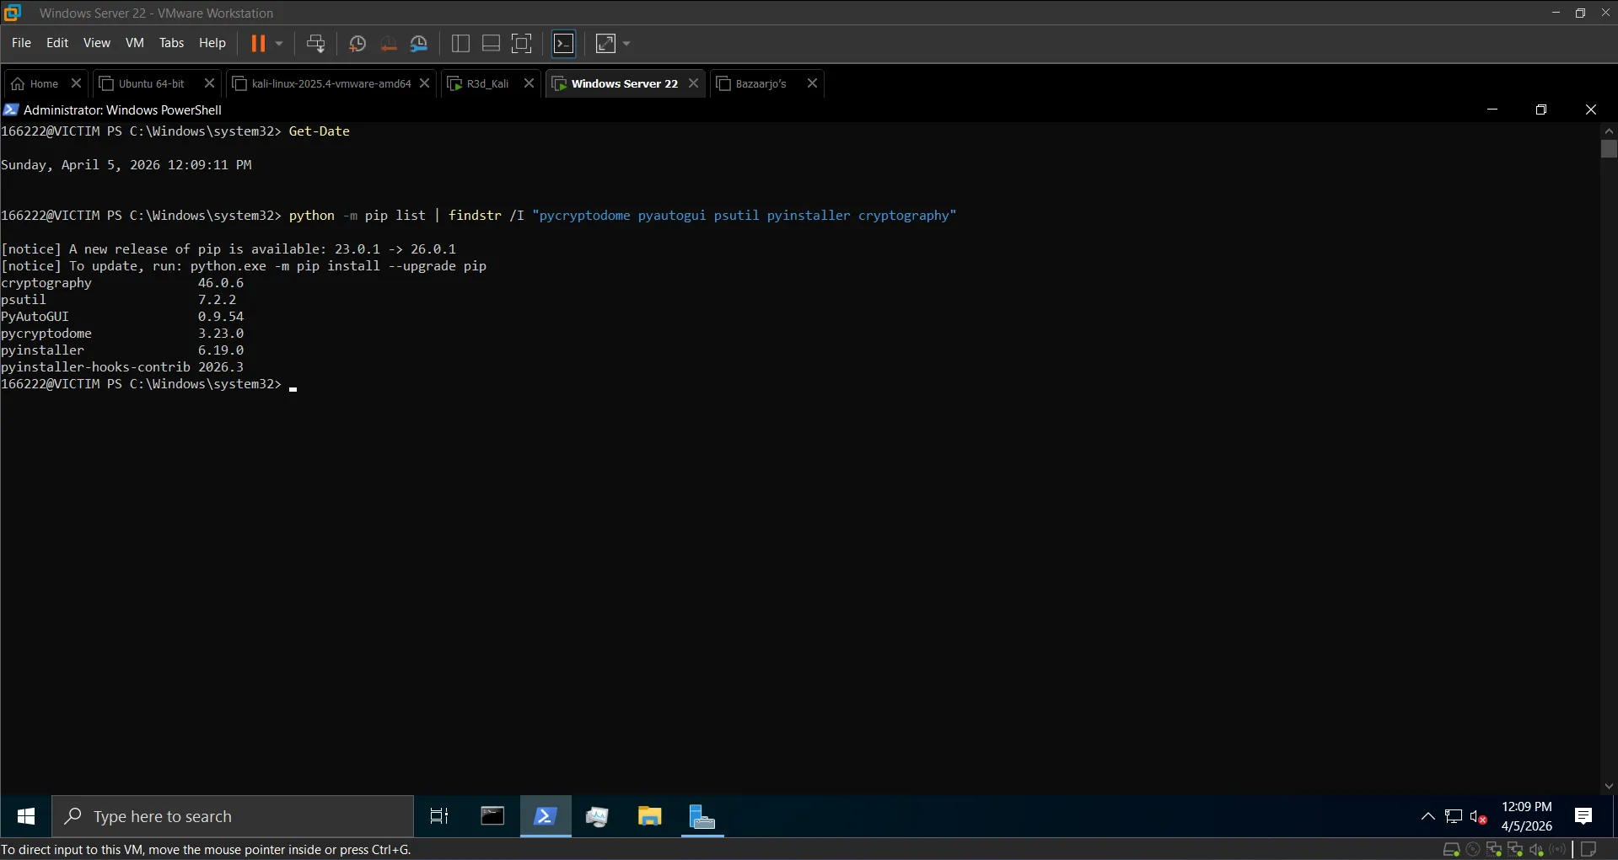This screenshot has height=860, width=1618.
Task: Open the VMware message log icon
Action: pos(1588,849)
